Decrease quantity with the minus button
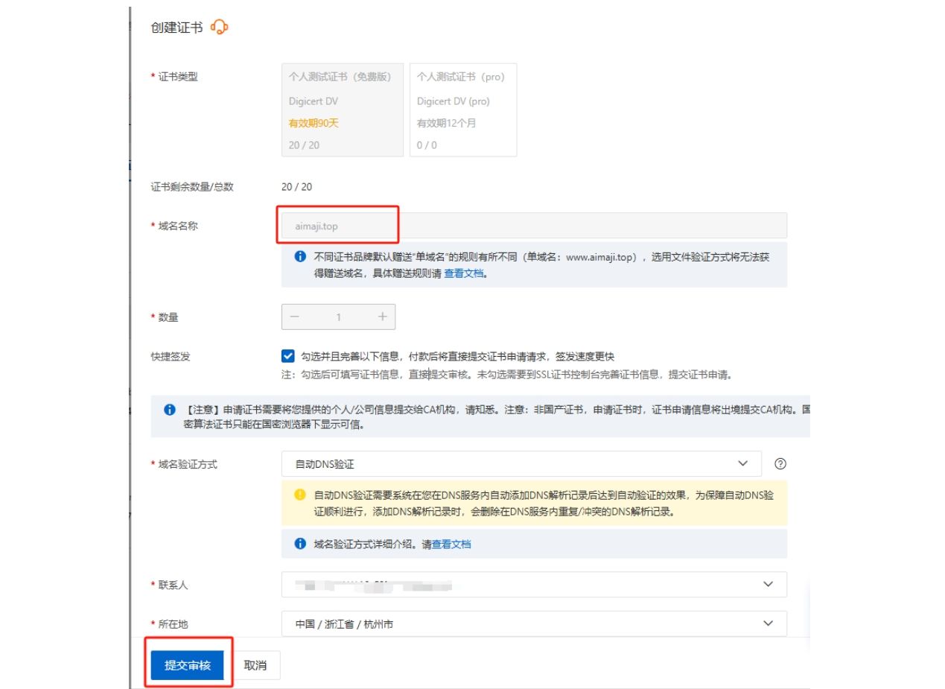 [294, 317]
